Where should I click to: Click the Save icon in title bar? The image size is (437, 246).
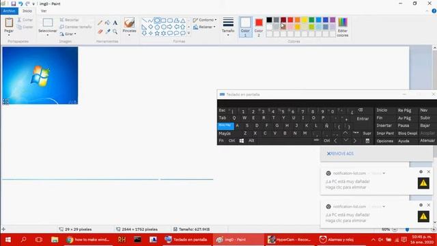13,3
